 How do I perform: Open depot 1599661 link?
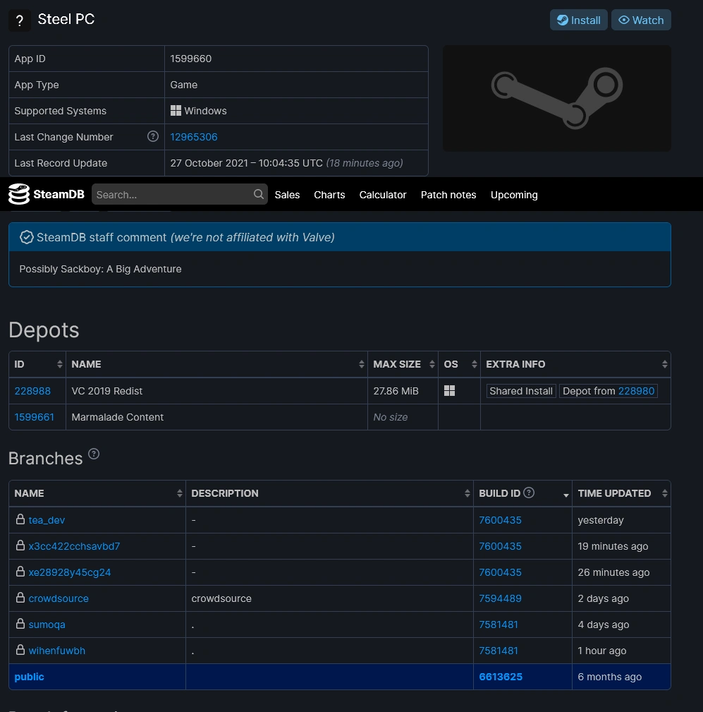(x=34, y=417)
